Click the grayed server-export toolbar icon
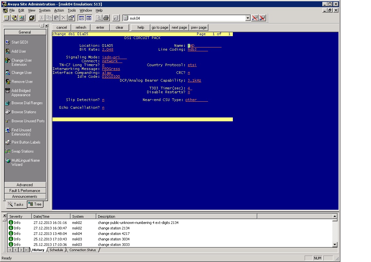This screenshot has height=262, width=371. point(116,18)
